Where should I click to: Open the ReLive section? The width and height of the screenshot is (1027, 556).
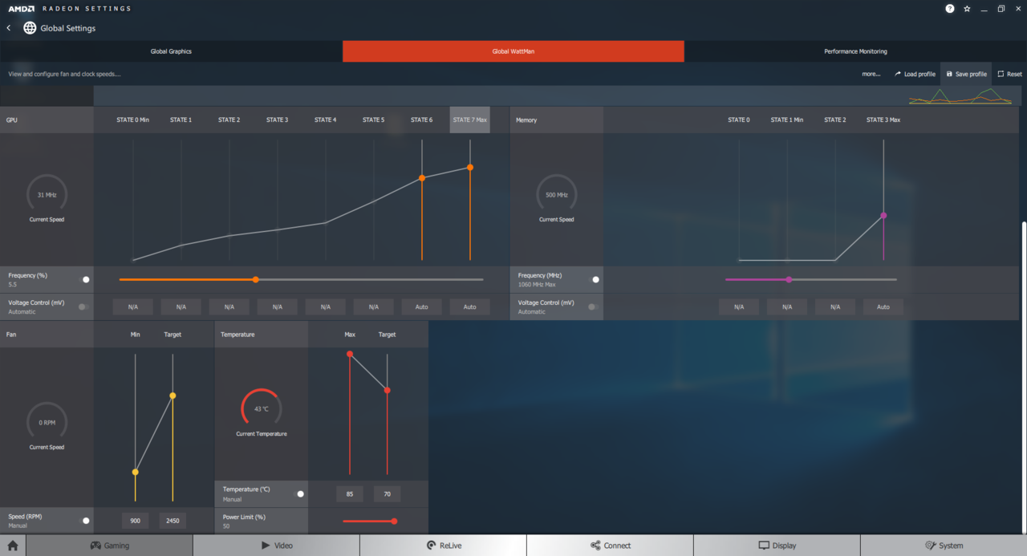[x=444, y=546]
